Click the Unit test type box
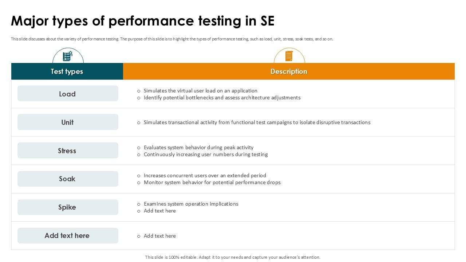 68,122
